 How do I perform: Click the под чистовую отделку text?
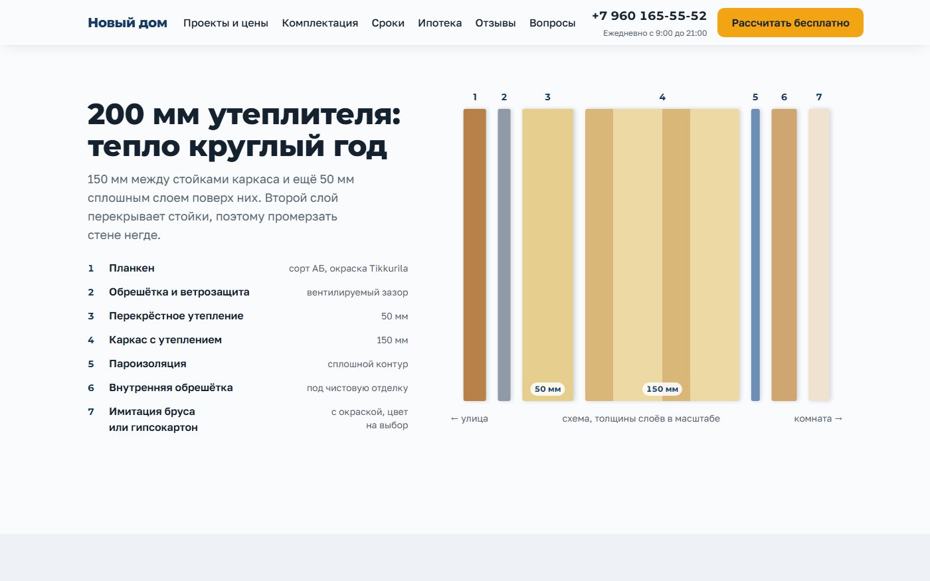[x=357, y=388]
